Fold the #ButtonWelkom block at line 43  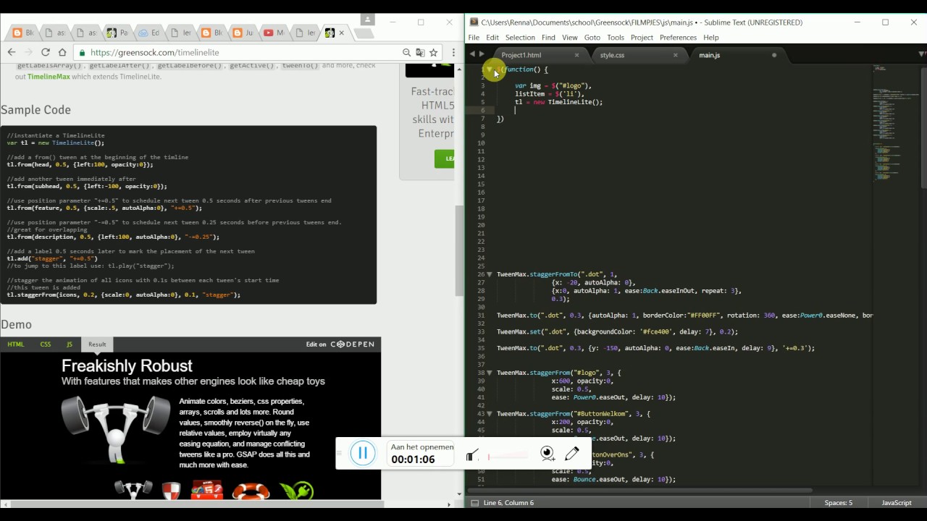pos(490,414)
